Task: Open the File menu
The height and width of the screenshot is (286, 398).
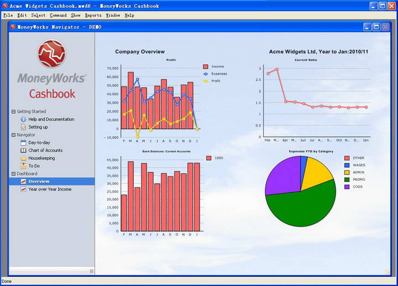Action: click(x=8, y=15)
